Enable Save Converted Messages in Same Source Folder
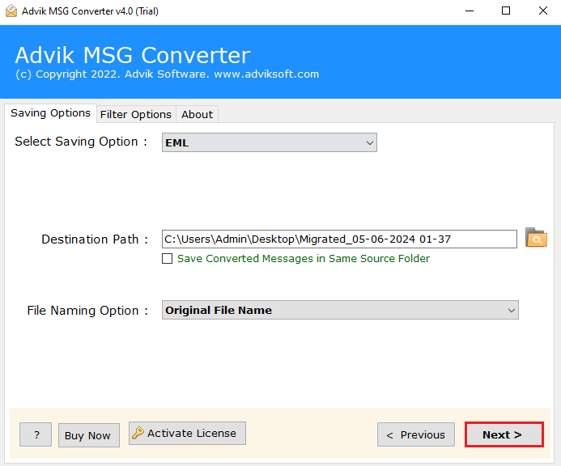 [x=167, y=259]
